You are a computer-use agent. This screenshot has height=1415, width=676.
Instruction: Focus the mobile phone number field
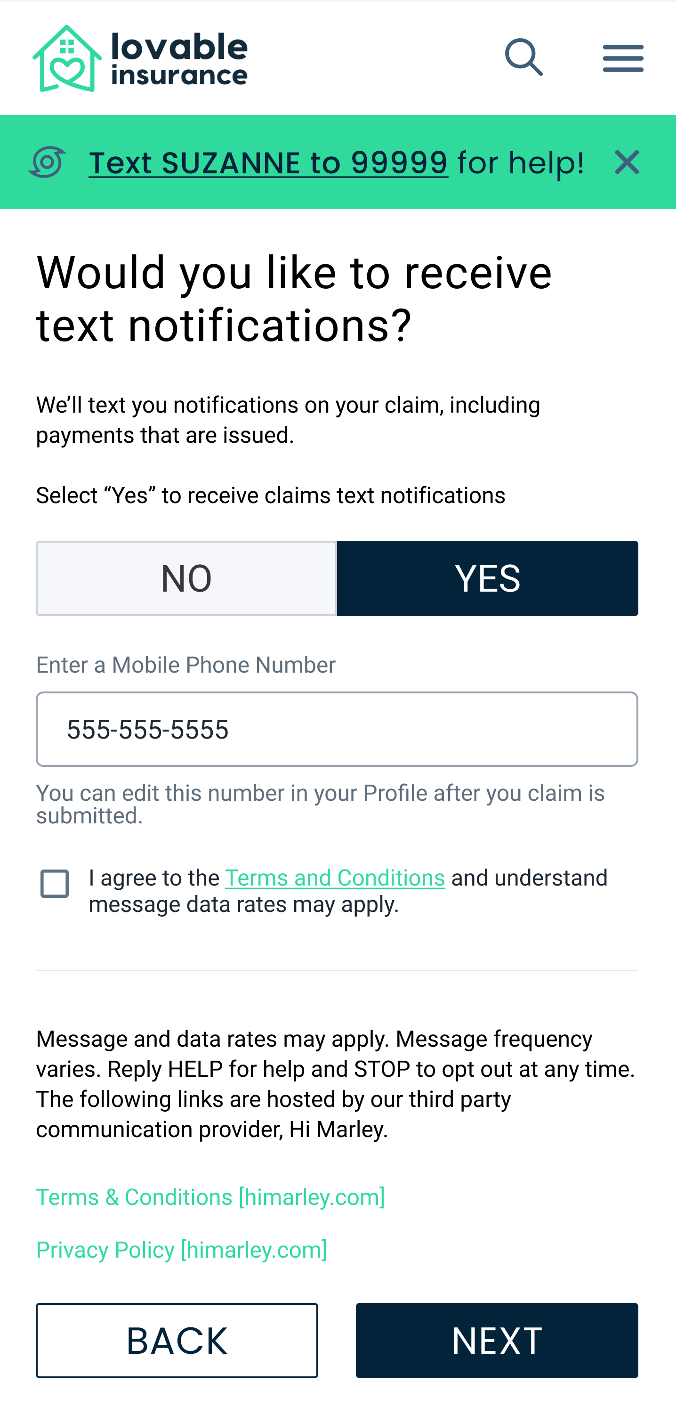[x=337, y=729]
